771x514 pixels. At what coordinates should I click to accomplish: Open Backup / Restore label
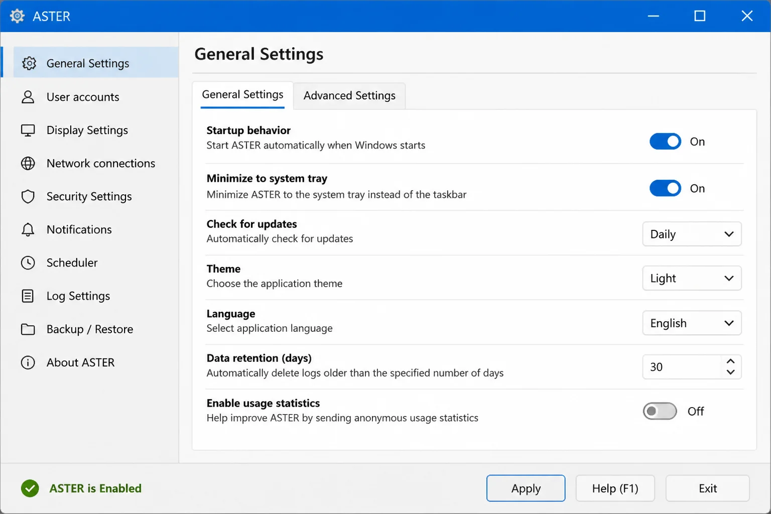tap(90, 329)
